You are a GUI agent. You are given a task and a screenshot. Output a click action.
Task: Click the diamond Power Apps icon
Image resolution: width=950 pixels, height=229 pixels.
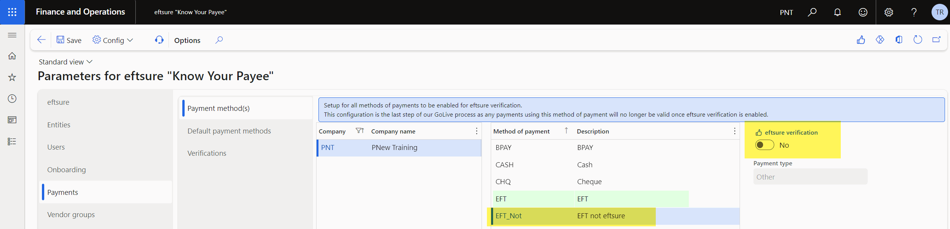[880, 40]
